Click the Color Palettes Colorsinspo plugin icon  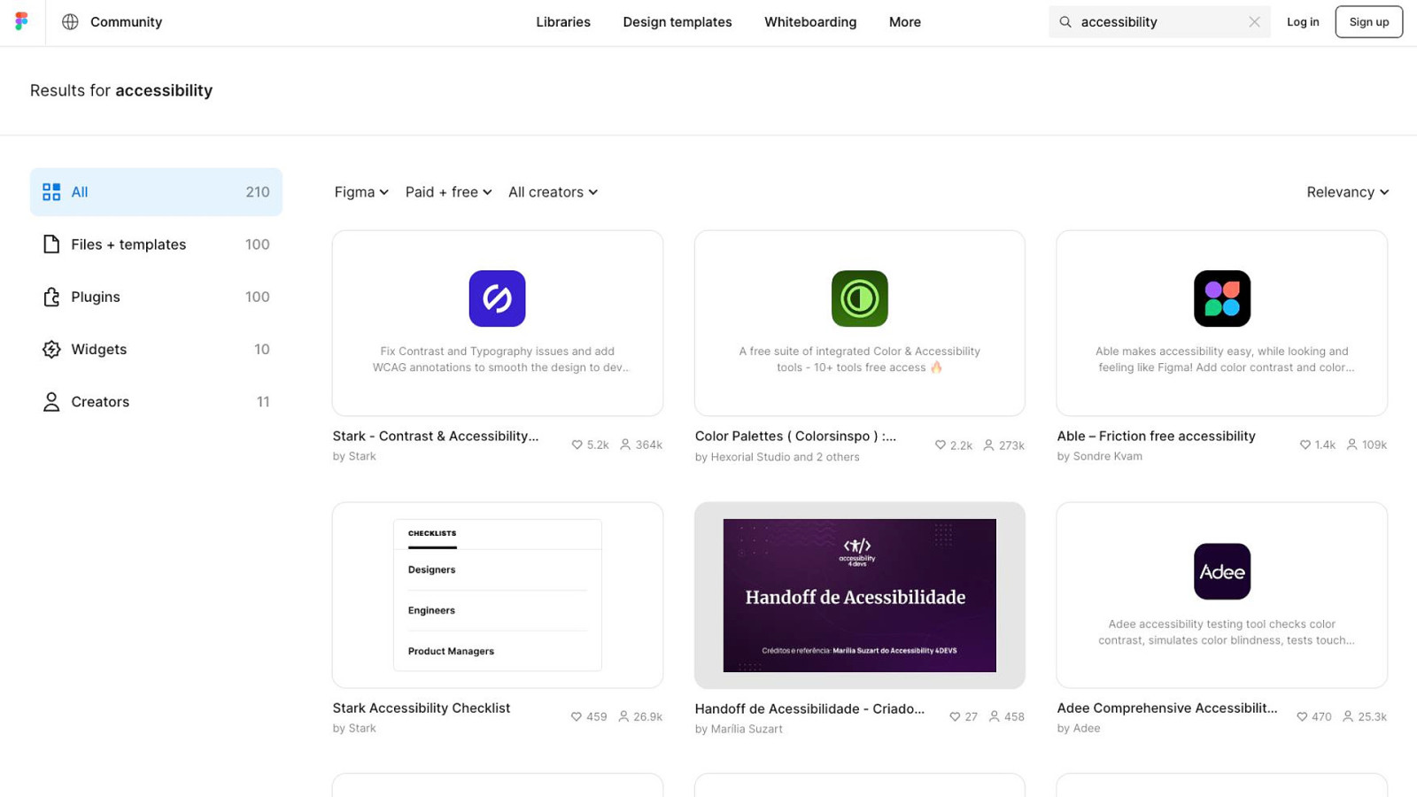pyautogui.click(x=859, y=298)
